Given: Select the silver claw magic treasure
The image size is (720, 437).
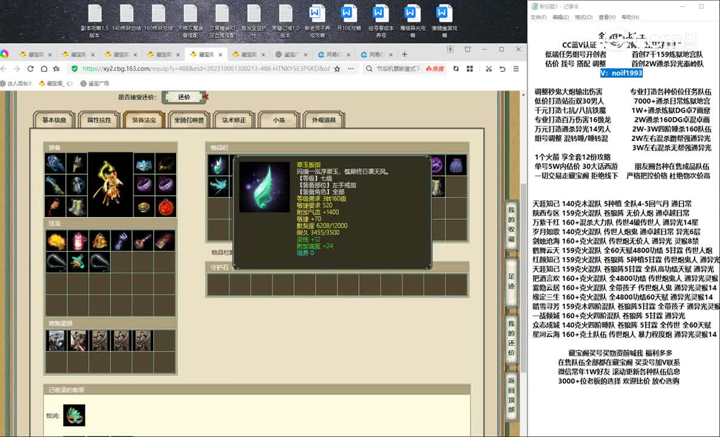Looking at the screenshot, I should (x=121, y=241).
